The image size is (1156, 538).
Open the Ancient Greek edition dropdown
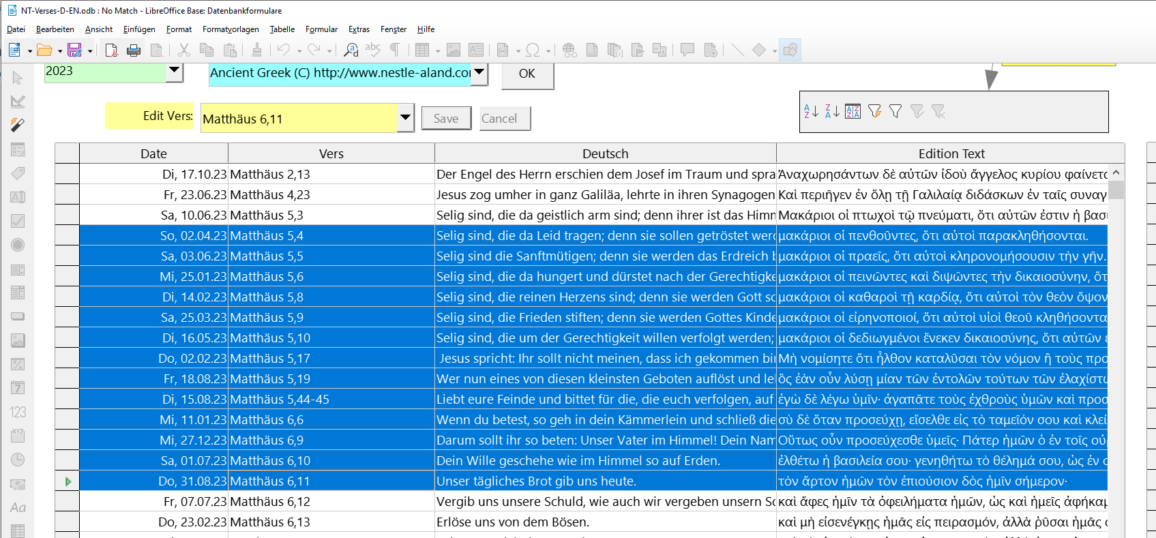[x=479, y=72]
